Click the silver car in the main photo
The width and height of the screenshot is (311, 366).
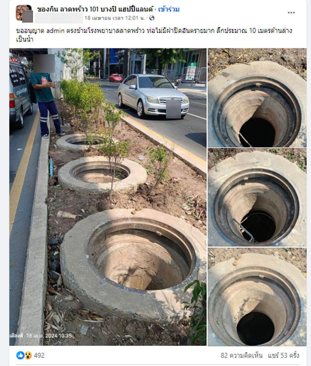pos(153,96)
